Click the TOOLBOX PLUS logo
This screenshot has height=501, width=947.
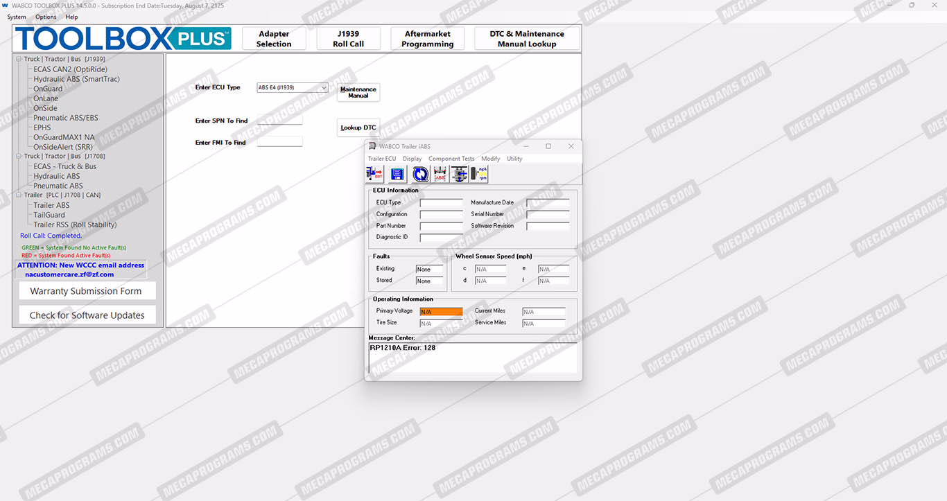pos(123,39)
